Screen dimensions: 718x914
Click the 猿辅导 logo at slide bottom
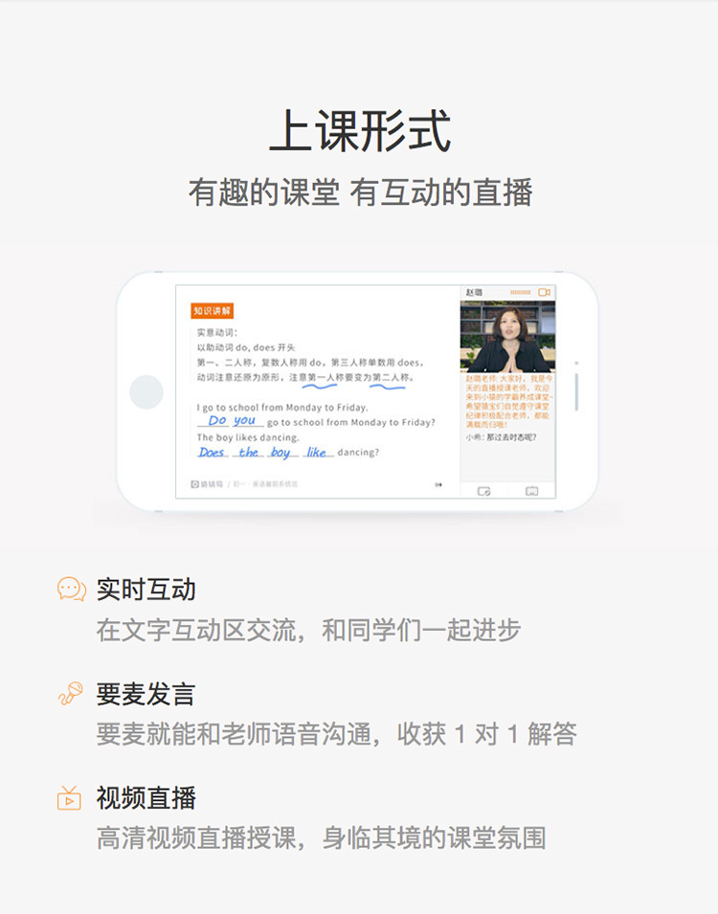pyautogui.click(x=207, y=484)
